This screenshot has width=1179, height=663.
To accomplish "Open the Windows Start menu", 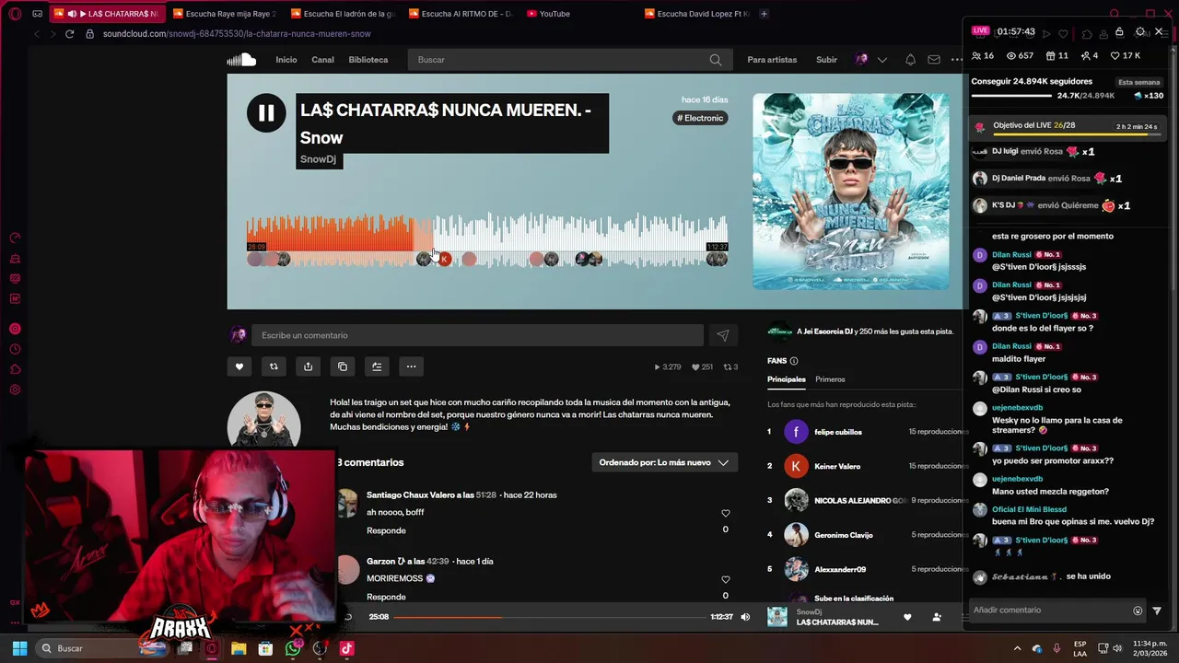I will [x=19, y=648].
